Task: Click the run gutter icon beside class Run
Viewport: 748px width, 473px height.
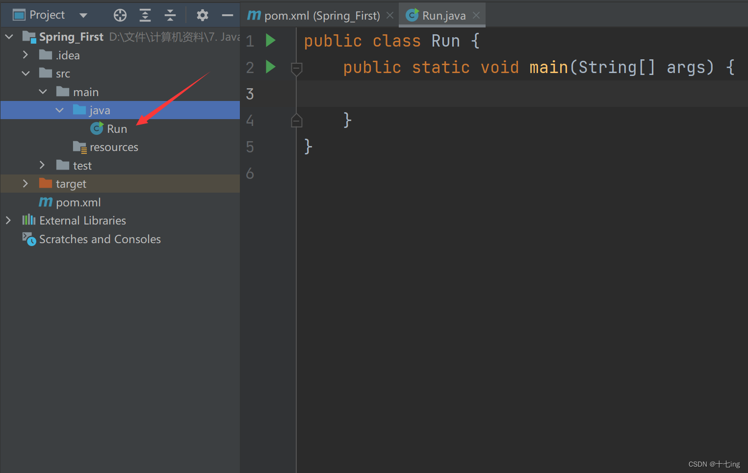Action: (x=270, y=40)
